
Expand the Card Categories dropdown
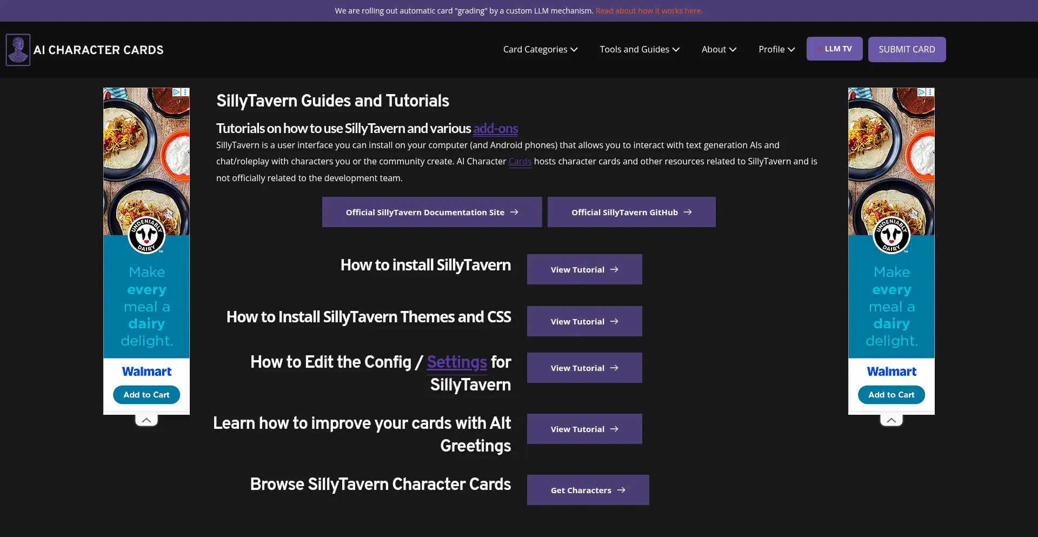tap(540, 49)
